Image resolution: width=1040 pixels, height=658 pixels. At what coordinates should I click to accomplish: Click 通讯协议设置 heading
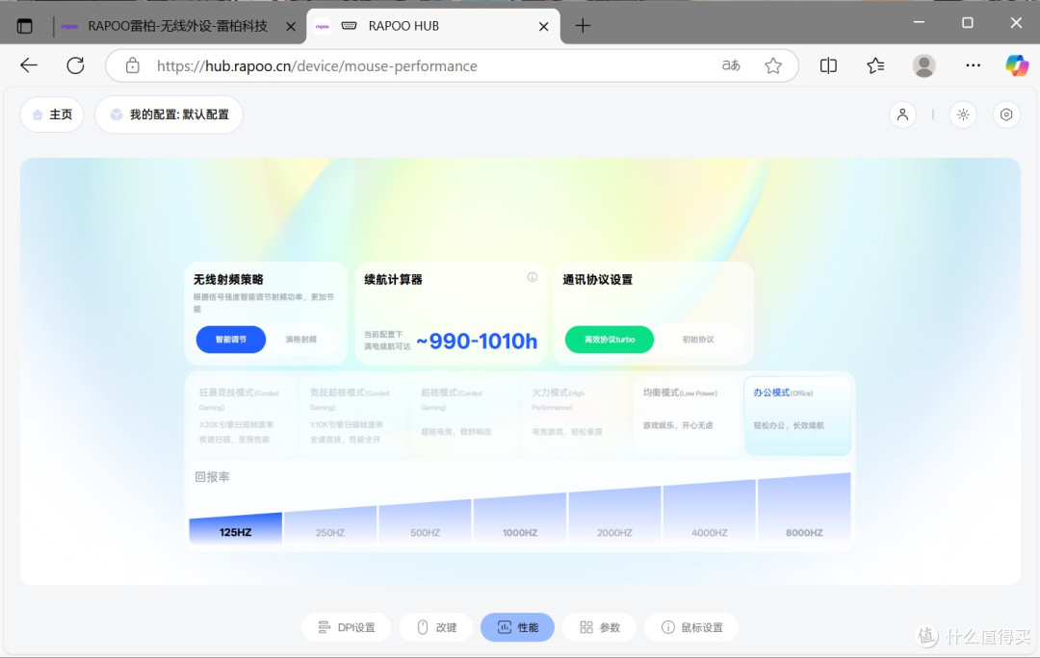pyautogui.click(x=598, y=280)
